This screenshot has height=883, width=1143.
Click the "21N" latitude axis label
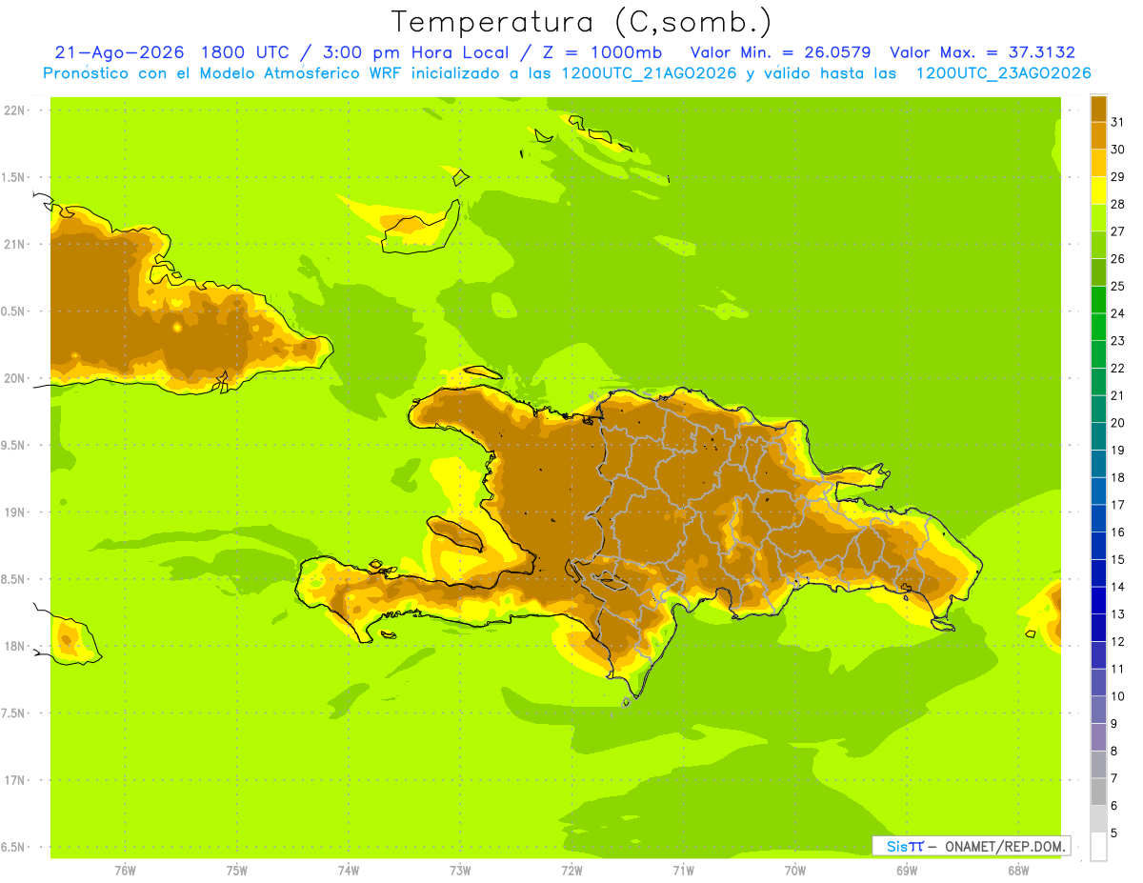coord(14,245)
